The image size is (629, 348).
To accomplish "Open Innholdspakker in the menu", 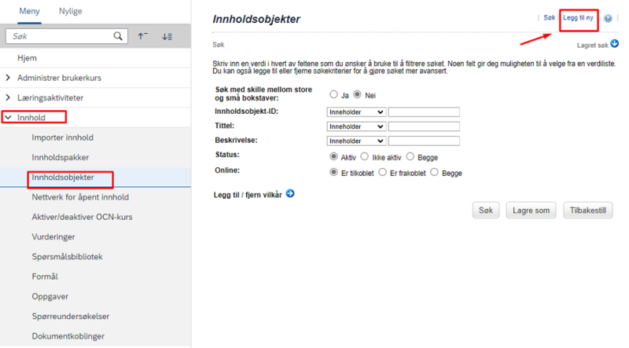I will tap(61, 157).
